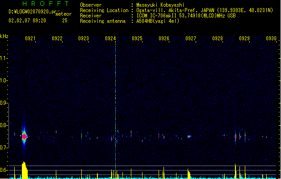Click the Receiver field label
The width and height of the screenshot is (281, 179).
(x=91, y=16)
